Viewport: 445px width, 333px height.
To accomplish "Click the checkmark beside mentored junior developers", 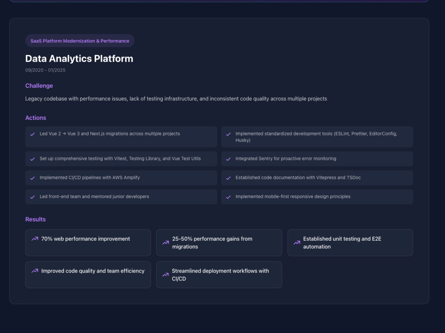I will 32,197.
